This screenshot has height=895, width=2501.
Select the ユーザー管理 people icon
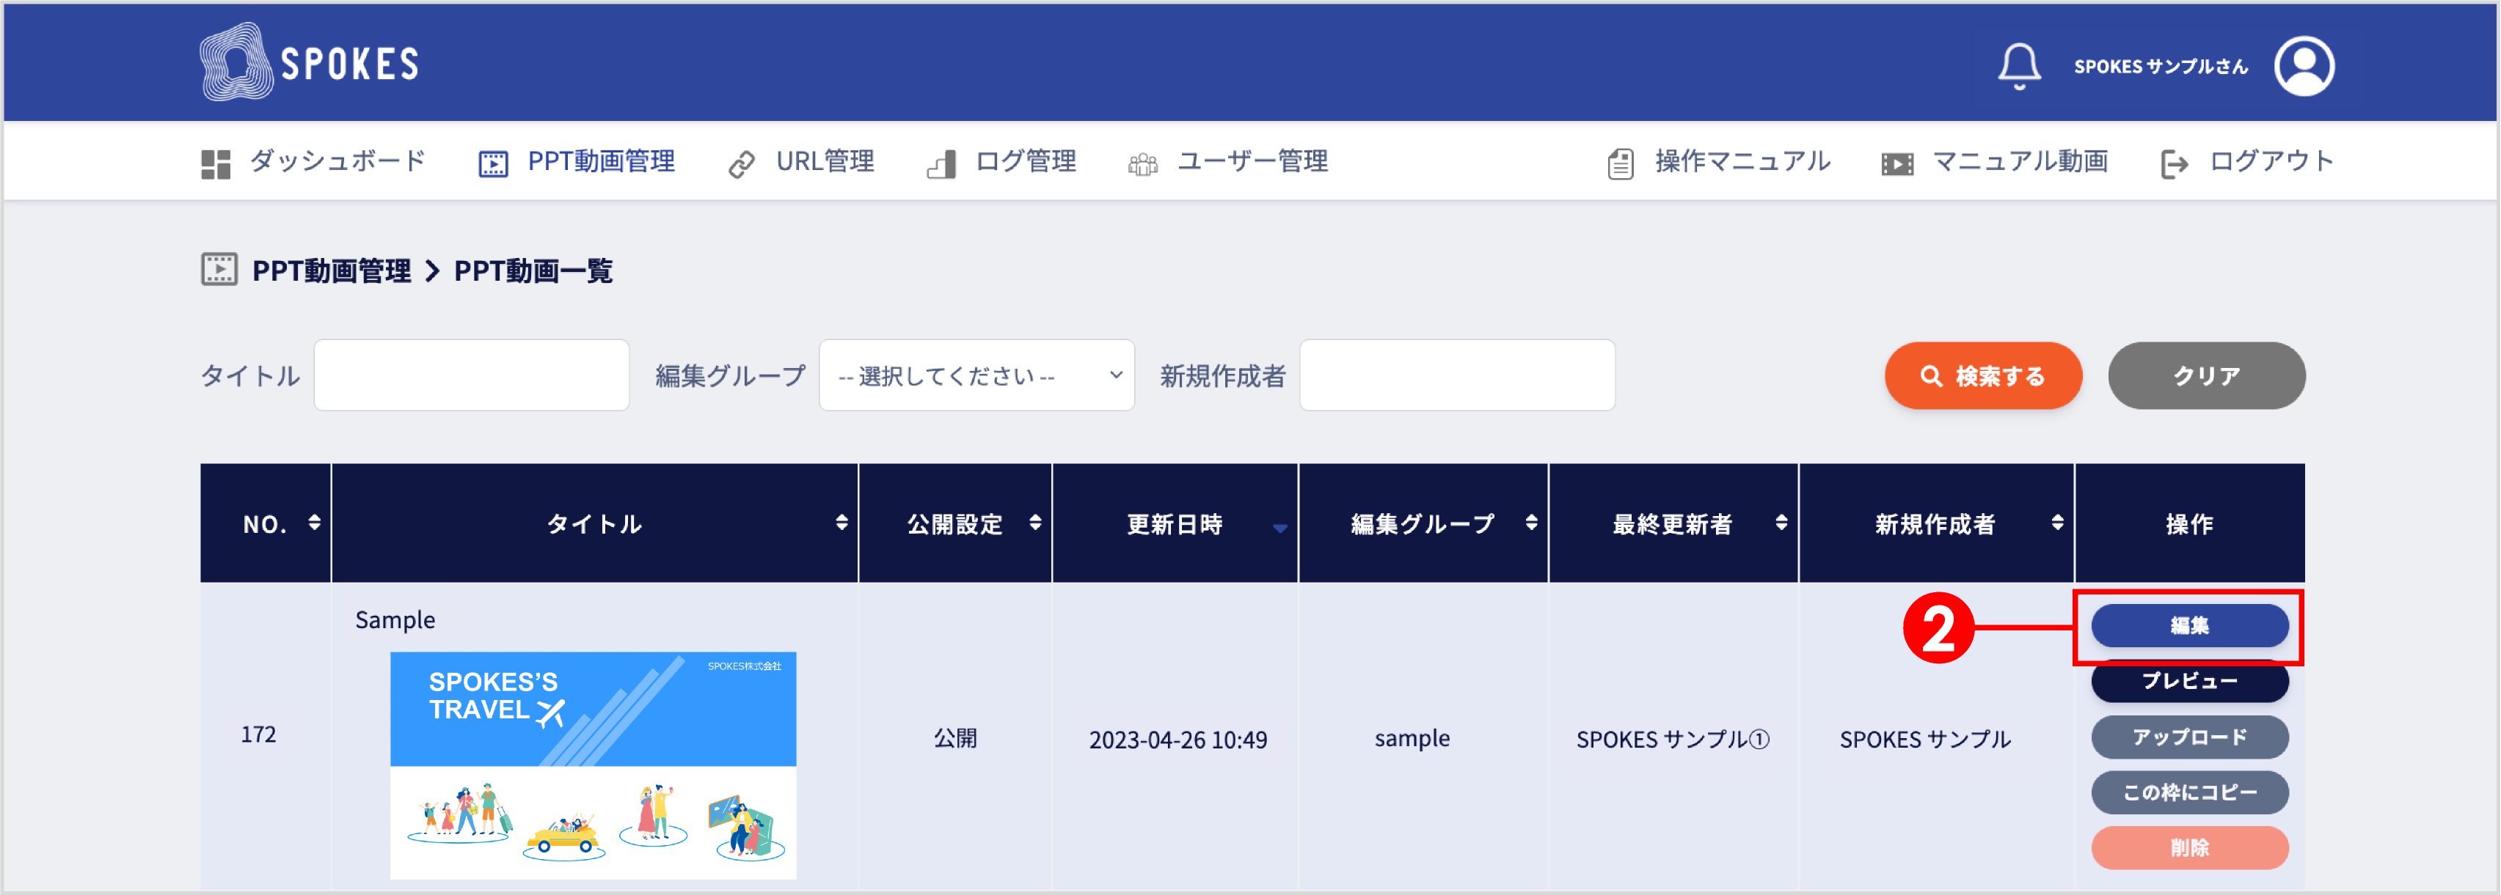[x=1144, y=161]
